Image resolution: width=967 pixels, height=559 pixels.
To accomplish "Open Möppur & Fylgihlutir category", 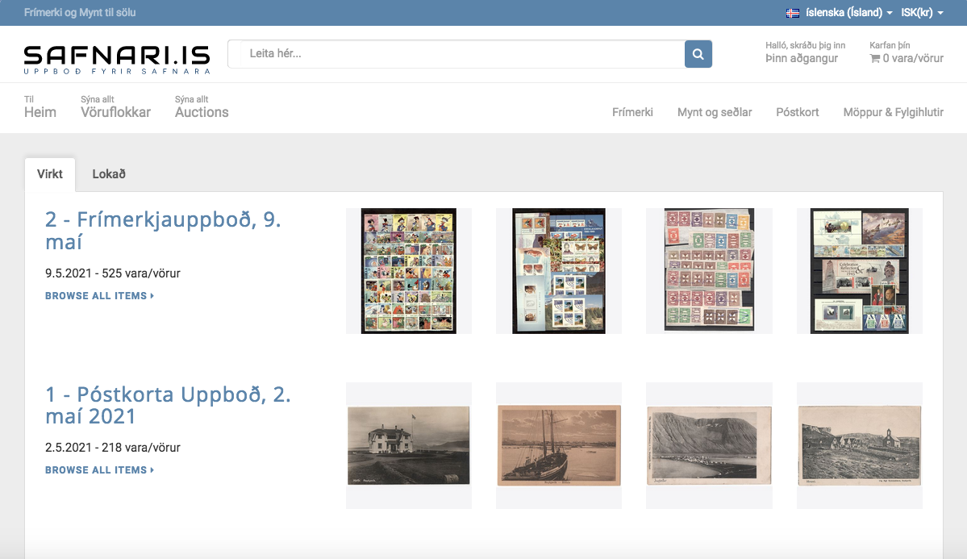I will (x=893, y=112).
